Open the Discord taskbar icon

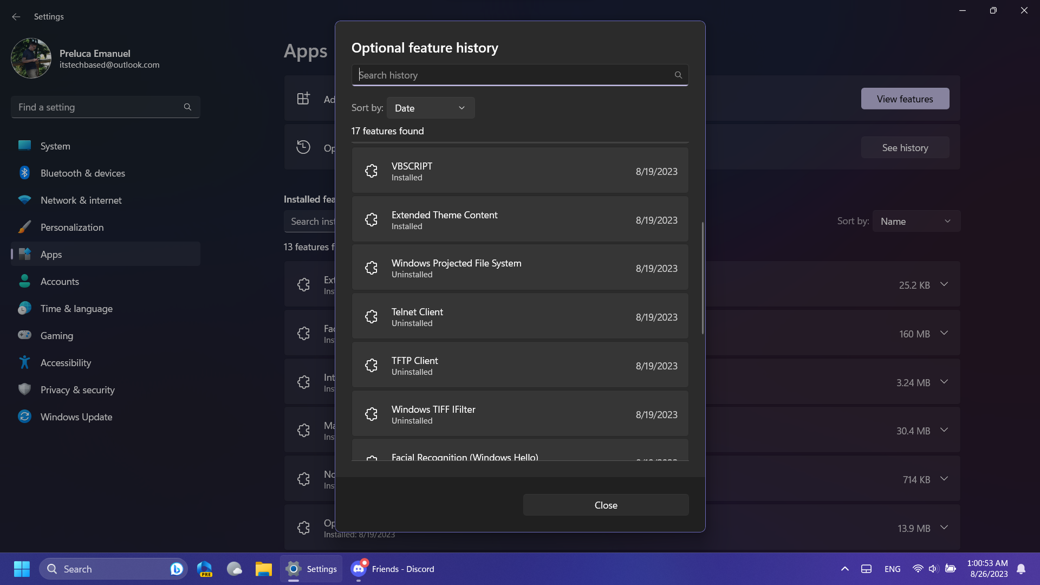click(359, 569)
